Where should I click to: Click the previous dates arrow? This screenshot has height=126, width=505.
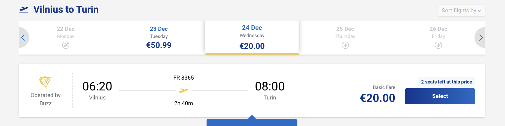click(23, 38)
